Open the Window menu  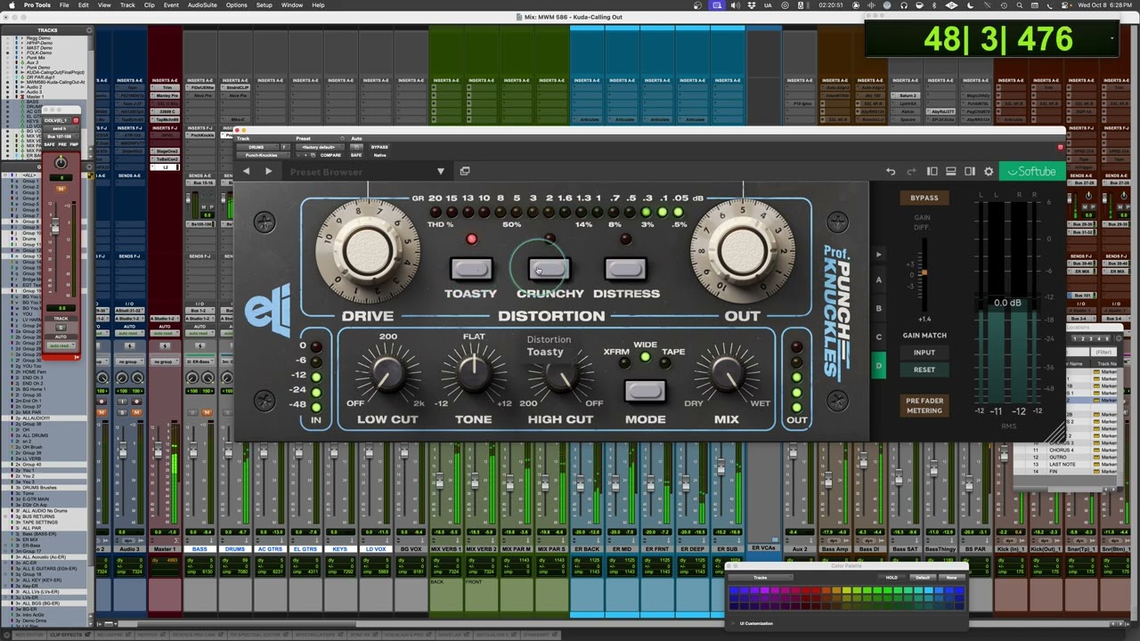[x=292, y=5]
